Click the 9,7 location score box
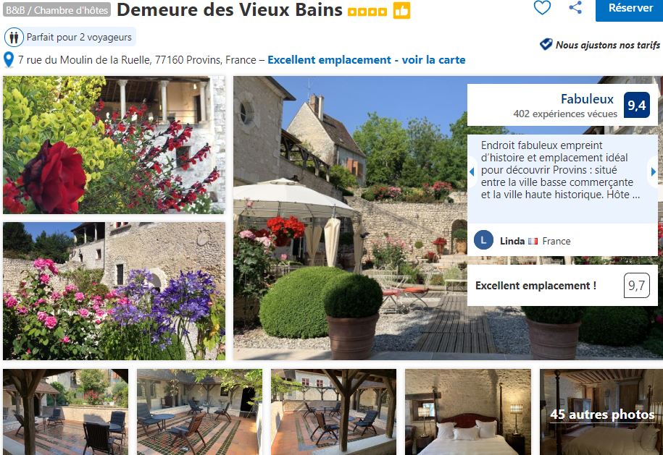 tap(636, 286)
